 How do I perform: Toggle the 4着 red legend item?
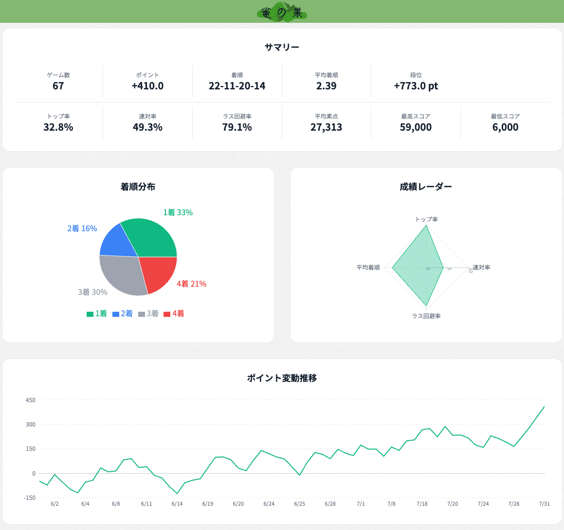tap(174, 313)
